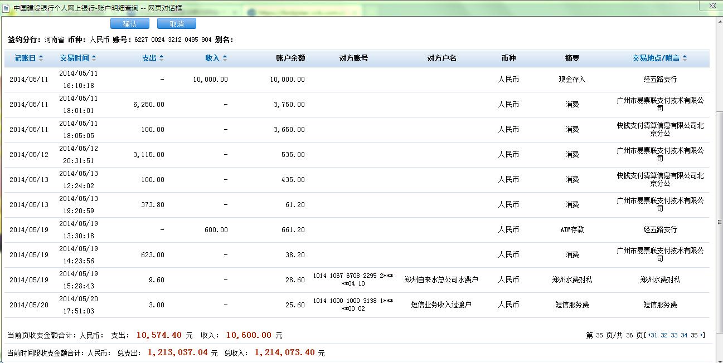Screen dimensions: 723x363
Task: Click the sort arrows beside 收入
Action: tap(225, 58)
